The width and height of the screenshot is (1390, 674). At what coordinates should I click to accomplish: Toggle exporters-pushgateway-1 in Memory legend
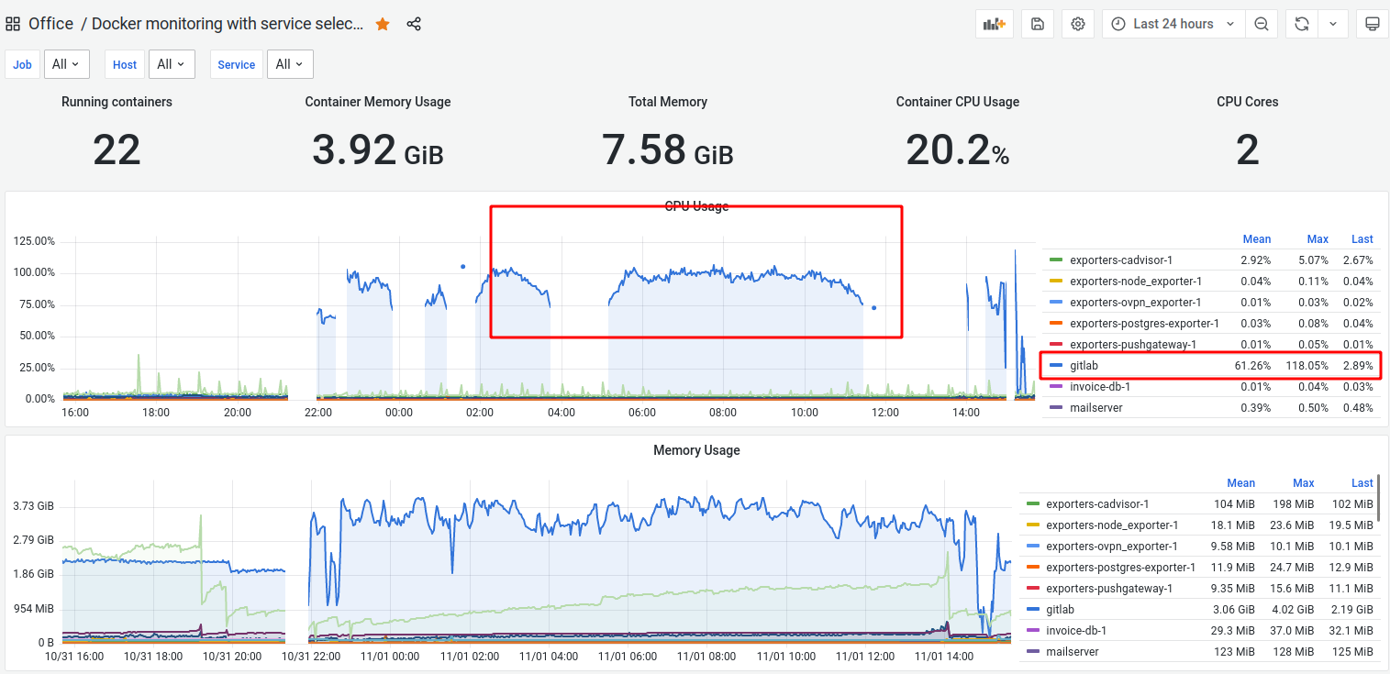(1109, 588)
